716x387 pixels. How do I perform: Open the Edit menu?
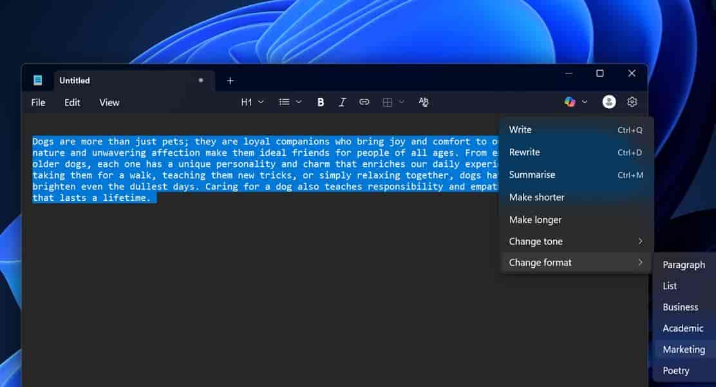72,102
